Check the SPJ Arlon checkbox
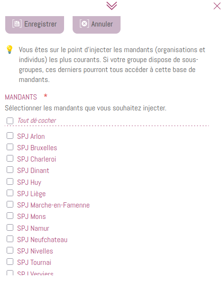Image resolution: width=224 pixels, height=281 pixels. 10,136
